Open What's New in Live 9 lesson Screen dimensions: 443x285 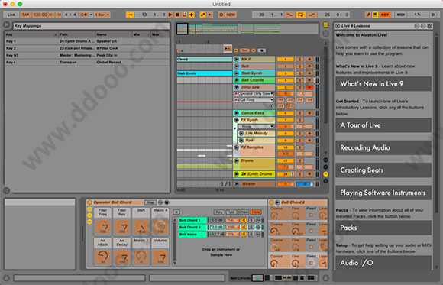point(383,84)
